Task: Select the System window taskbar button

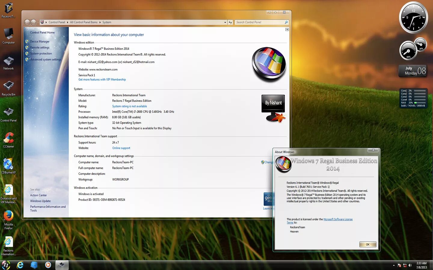Action: (62, 265)
